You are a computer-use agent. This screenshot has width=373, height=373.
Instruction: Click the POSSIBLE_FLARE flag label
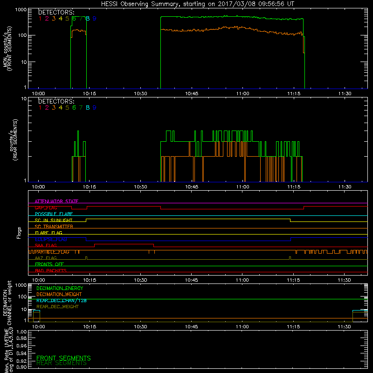pos(54,214)
